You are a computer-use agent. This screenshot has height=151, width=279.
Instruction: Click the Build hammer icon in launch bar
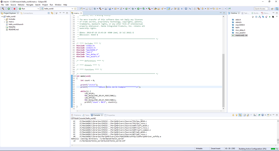[3, 9]
